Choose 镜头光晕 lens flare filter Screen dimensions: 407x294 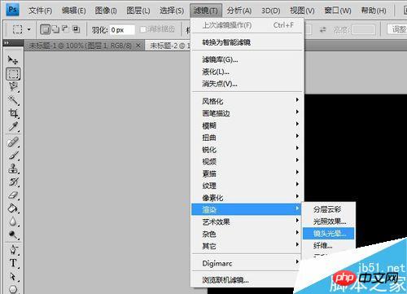pos(329,234)
